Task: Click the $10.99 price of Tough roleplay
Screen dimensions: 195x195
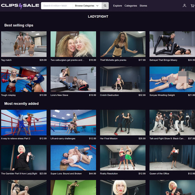Action: 43,95
